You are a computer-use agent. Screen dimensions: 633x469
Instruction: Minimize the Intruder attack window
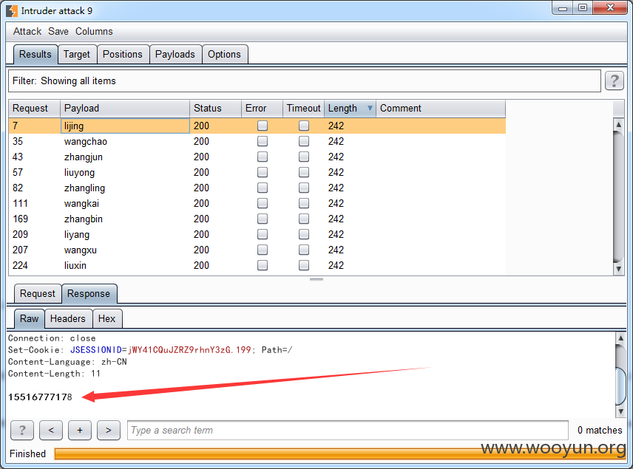[x=563, y=8]
